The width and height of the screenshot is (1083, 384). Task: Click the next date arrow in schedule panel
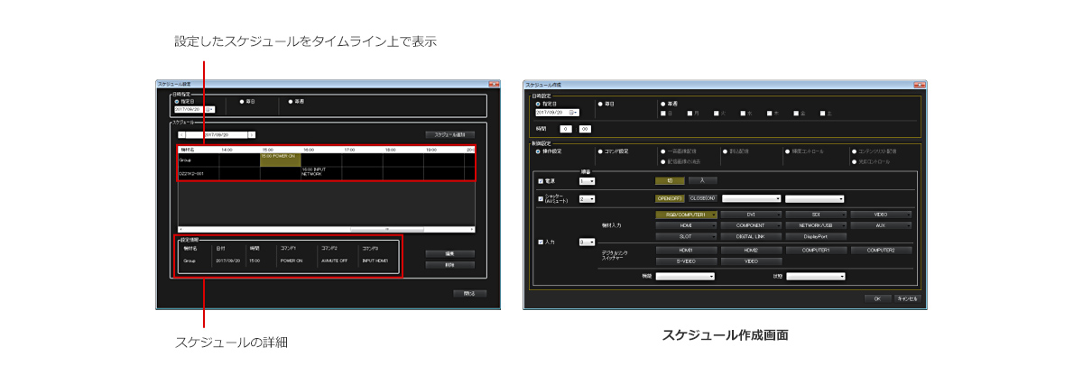point(252,134)
